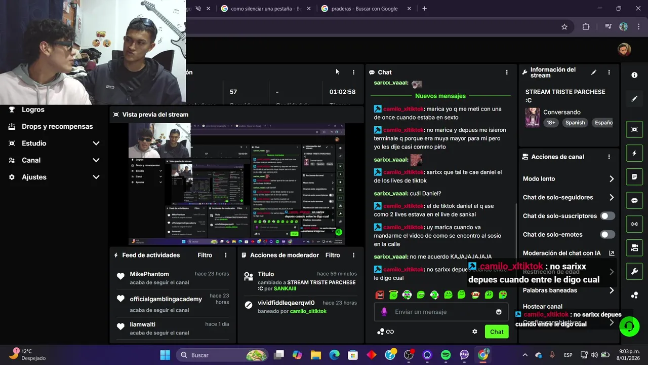This screenshot has height=365, width=648.
Task: Open Chat panel three-dot menu
Action: pyautogui.click(x=507, y=72)
